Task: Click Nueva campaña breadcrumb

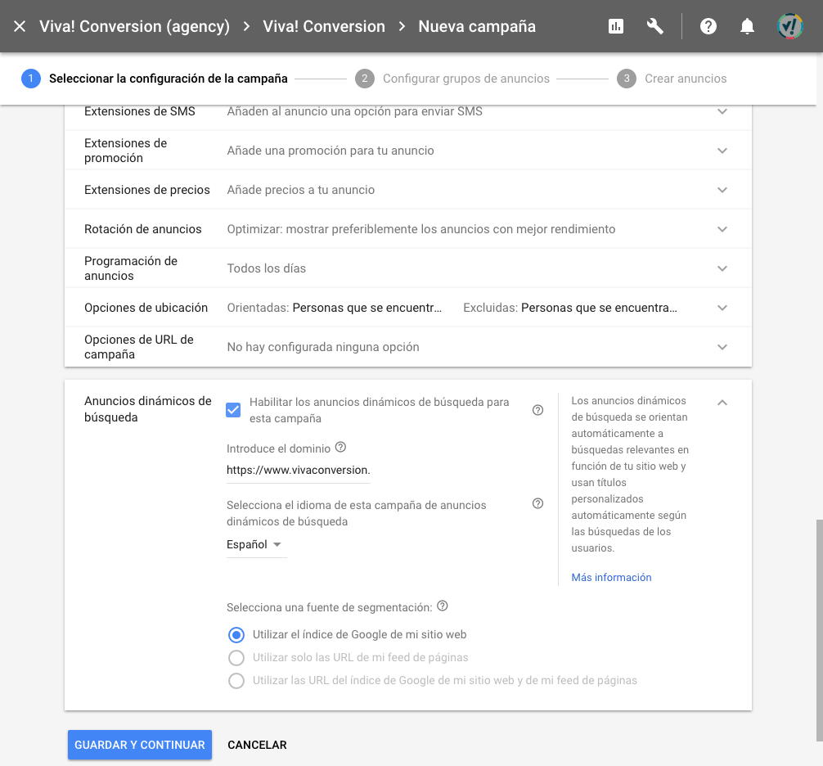Action: [477, 26]
